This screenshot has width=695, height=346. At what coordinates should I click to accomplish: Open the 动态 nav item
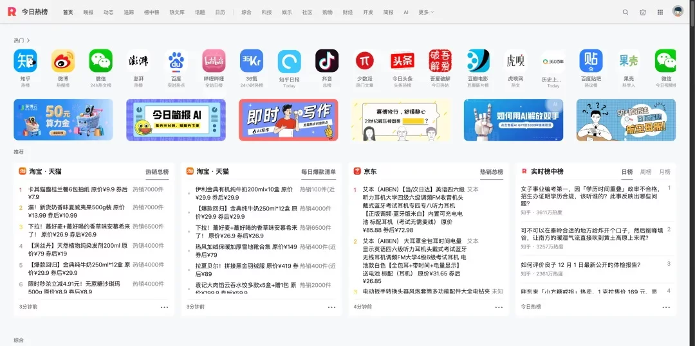point(109,12)
